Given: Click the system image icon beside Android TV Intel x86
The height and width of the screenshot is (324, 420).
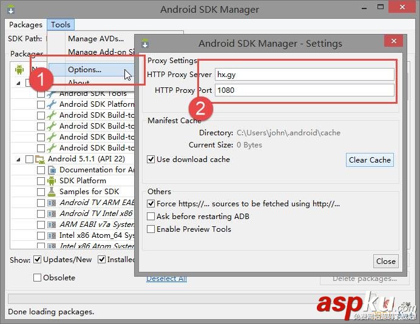Looking at the screenshot, I should point(52,214).
